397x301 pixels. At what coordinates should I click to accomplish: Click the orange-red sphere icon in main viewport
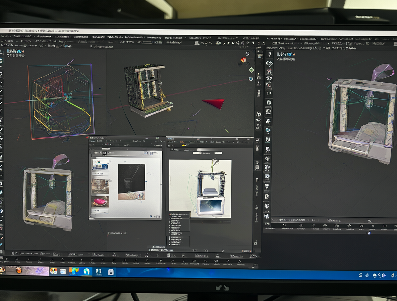click(243, 60)
